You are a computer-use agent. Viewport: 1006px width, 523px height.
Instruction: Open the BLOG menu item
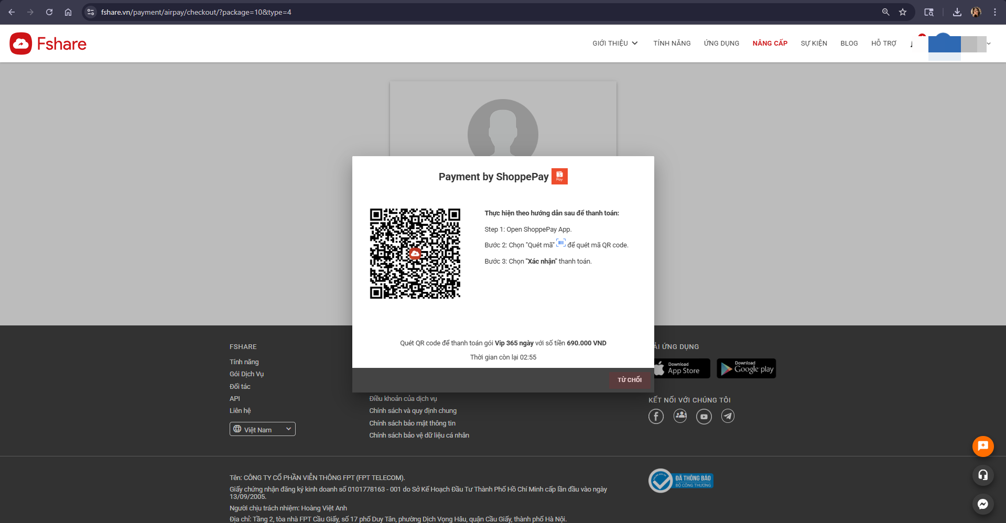click(x=849, y=43)
